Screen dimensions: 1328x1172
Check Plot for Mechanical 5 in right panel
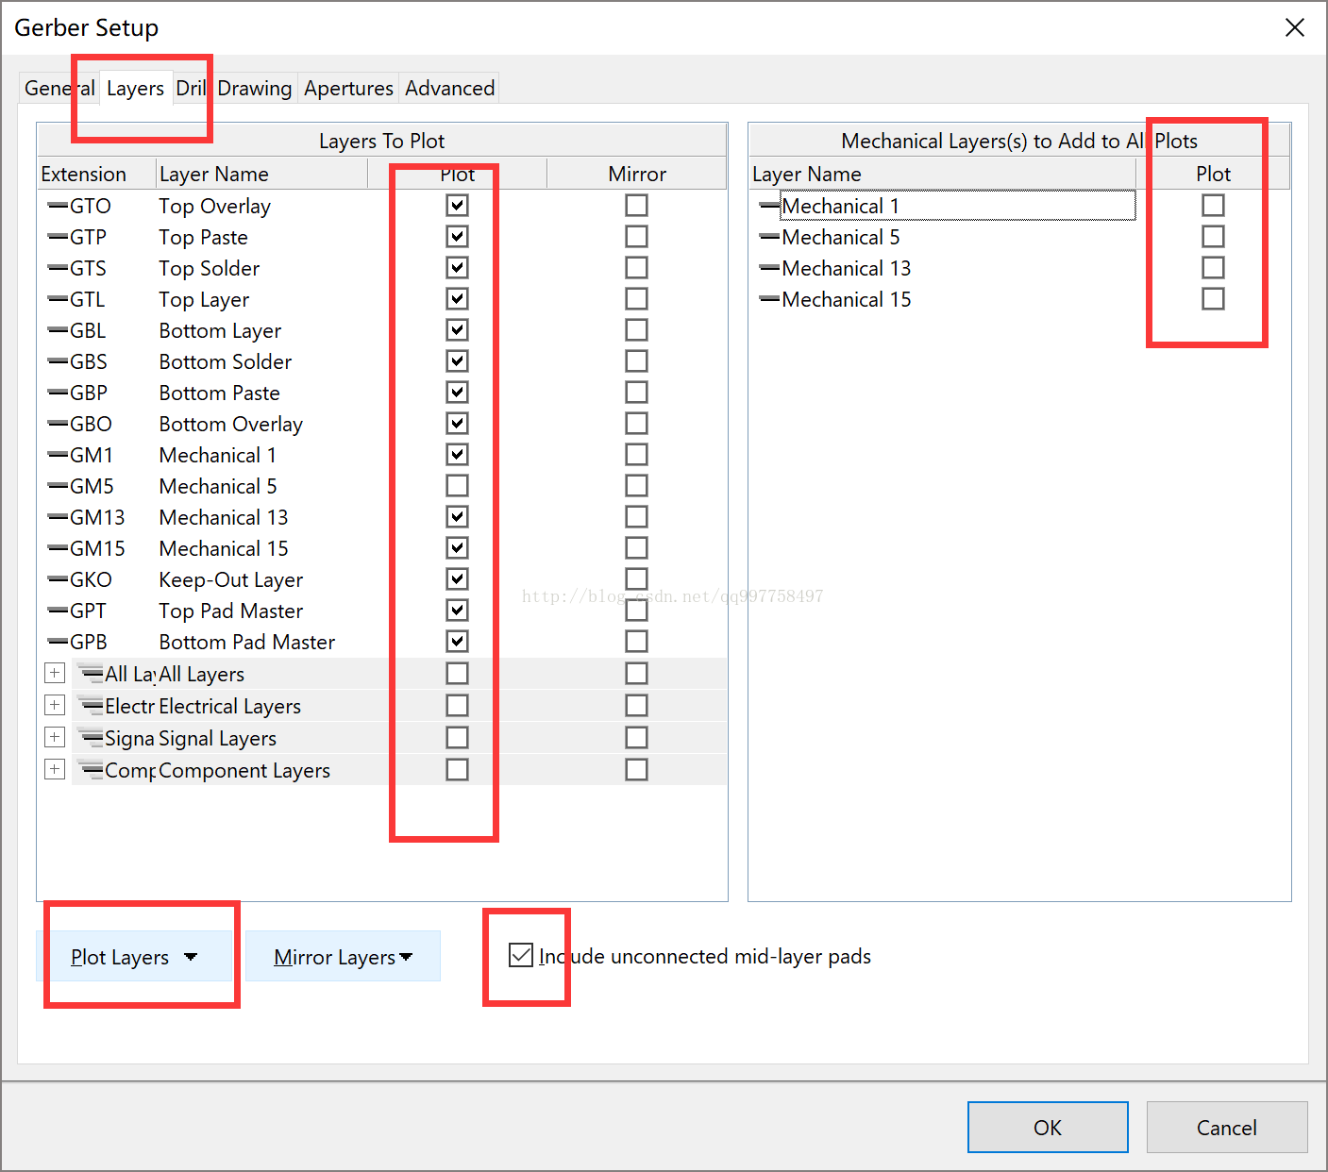1213,236
